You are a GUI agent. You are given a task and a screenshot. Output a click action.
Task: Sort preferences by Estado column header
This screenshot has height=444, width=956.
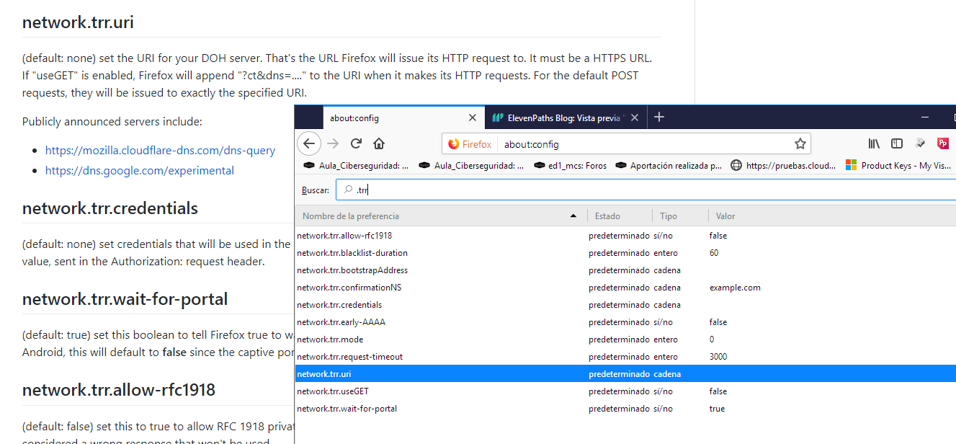point(607,216)
